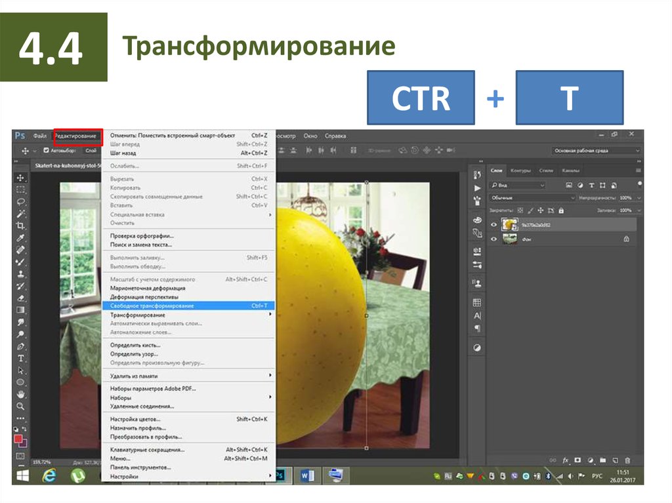Select the Move tool in the toolbox
672x503 pixels.
(x=20, y=178)
